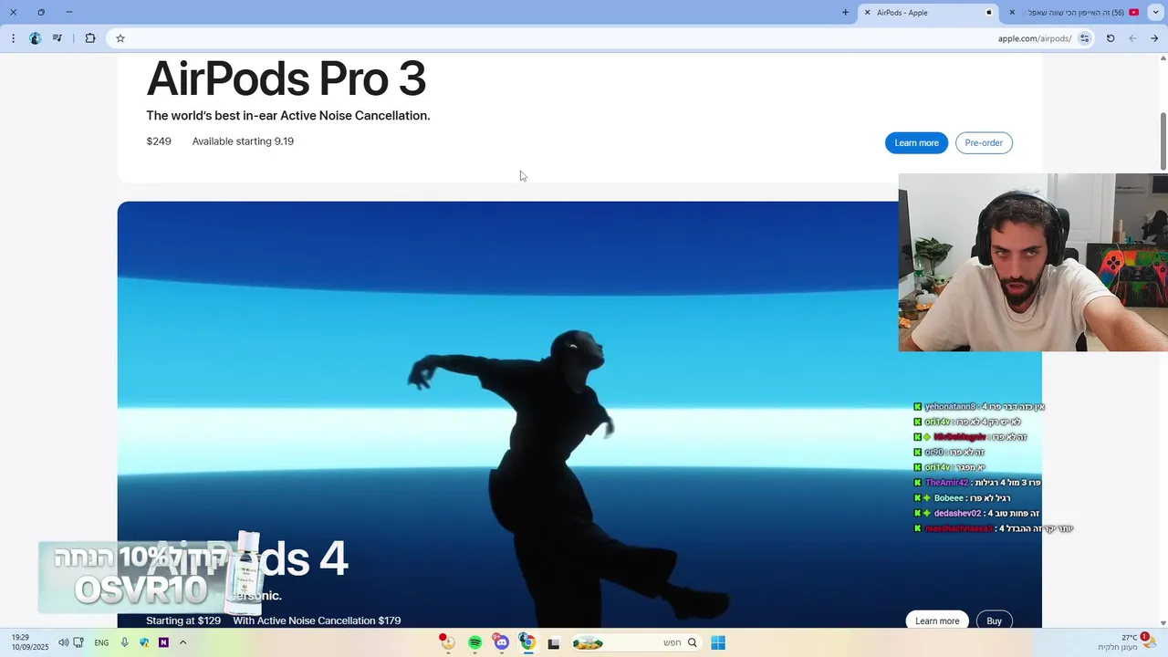Open a new tab with the plus button
The width and height of the screenshot is (1168, 657).
click(x=845, y=13)
